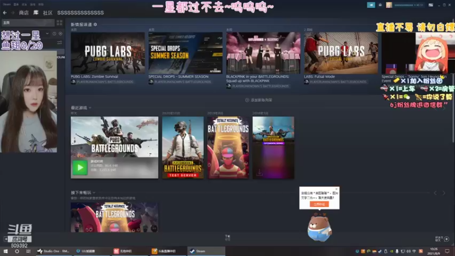Click orange button in bear popup

coord(319,204)
